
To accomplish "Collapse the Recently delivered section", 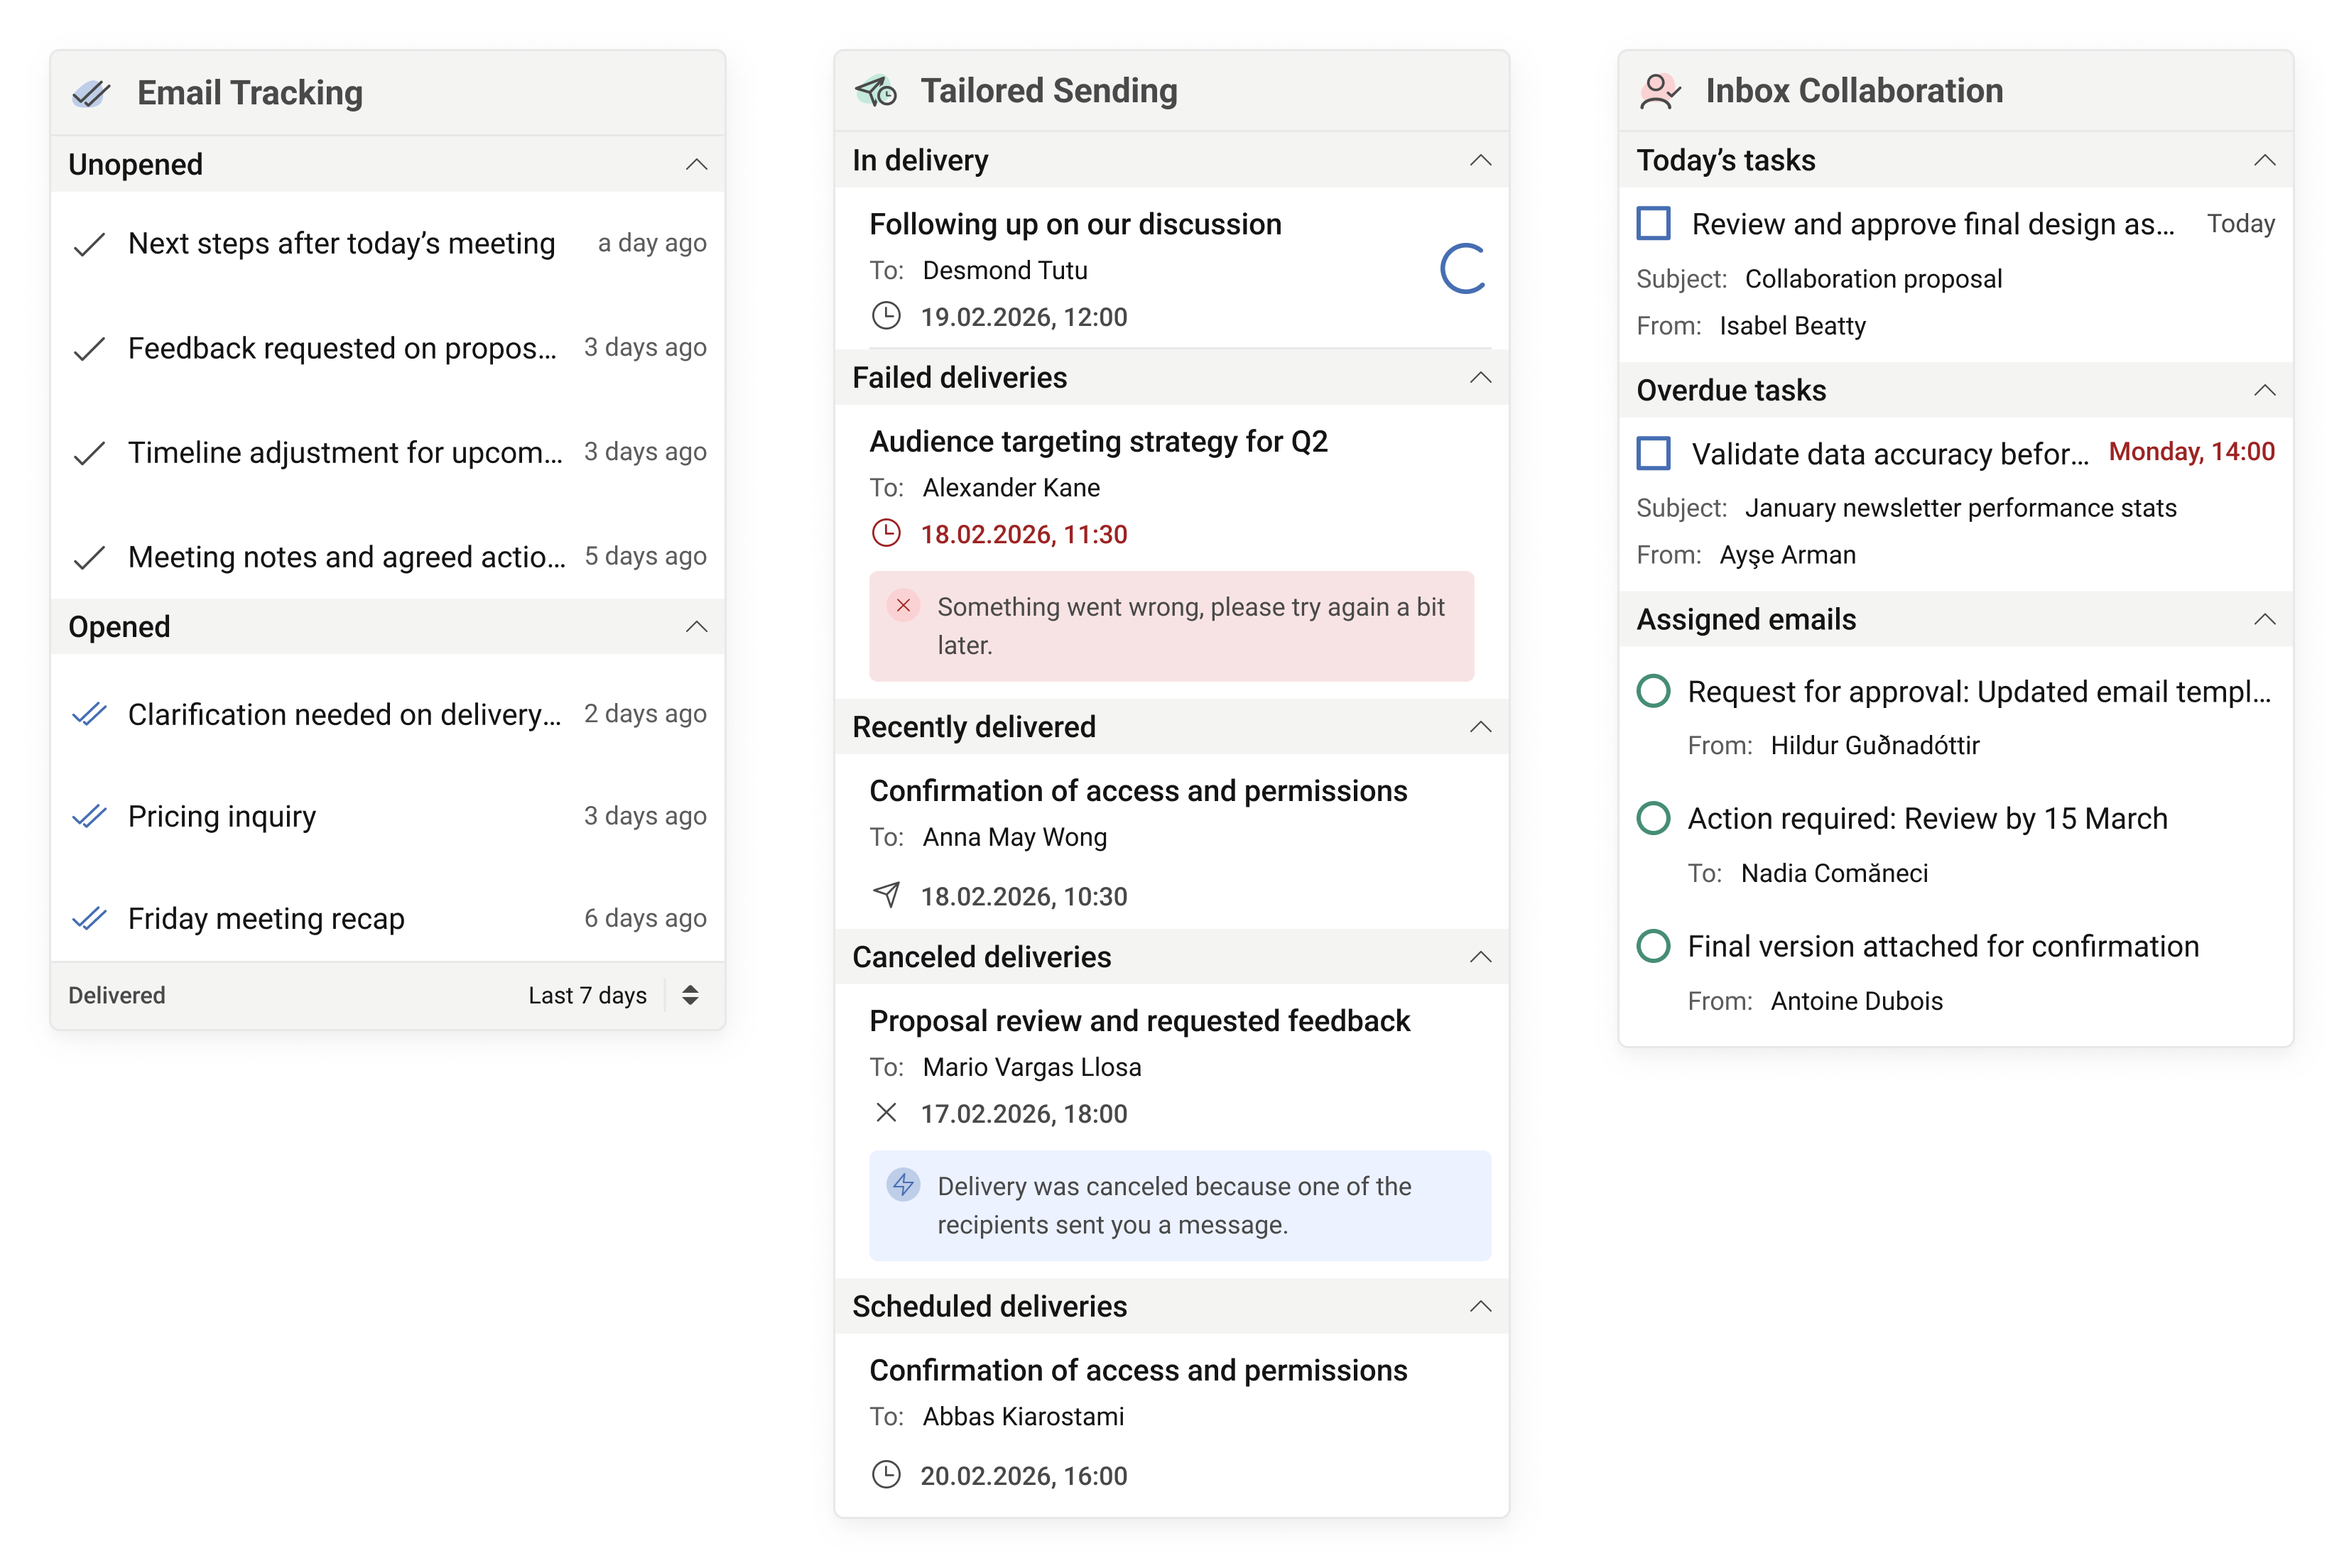I will (x=1481, y=726).
